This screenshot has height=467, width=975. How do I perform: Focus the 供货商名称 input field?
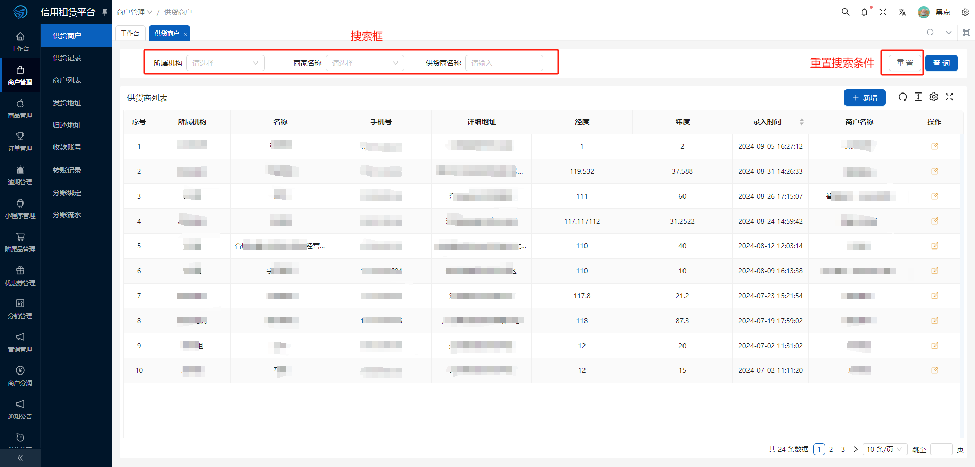tap(504, 63)
